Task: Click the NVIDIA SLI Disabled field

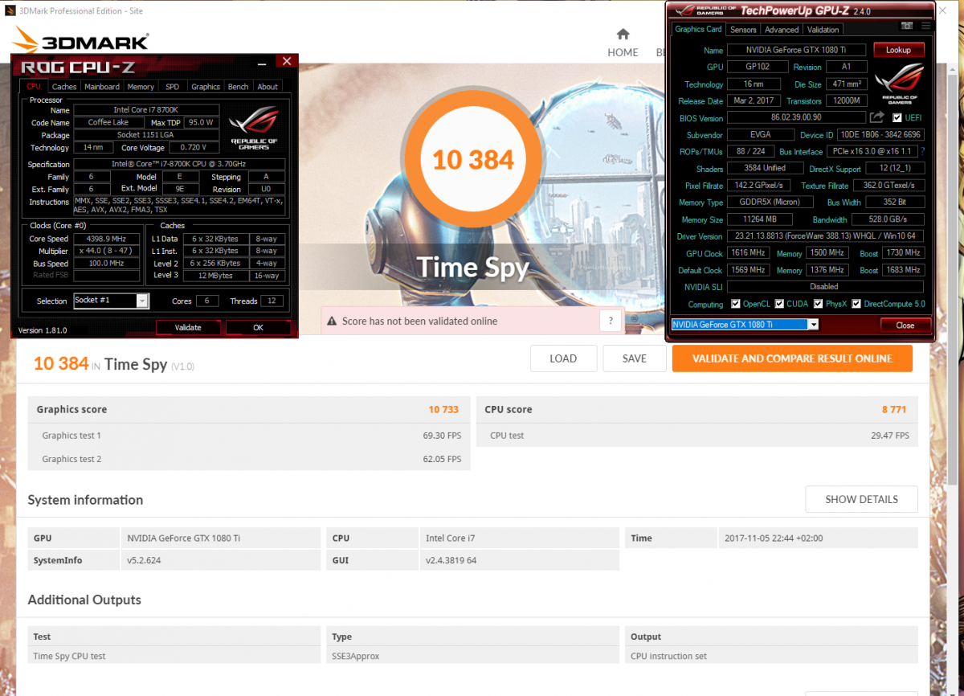Action: [x=825, y=287]
